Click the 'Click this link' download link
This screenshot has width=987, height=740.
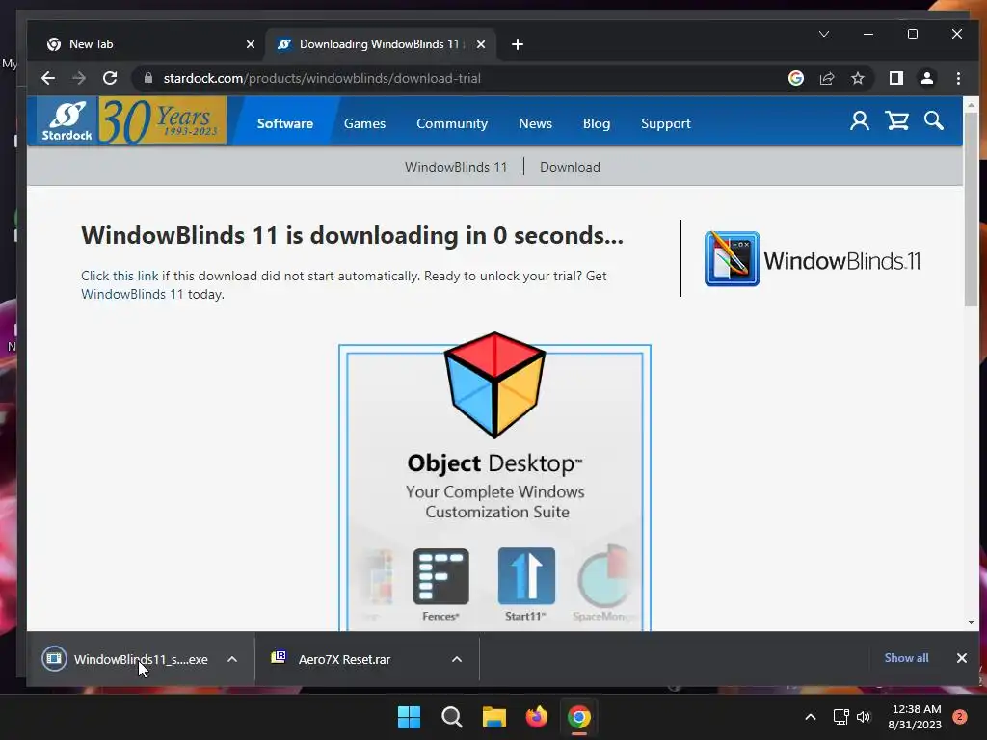point(120,276)
